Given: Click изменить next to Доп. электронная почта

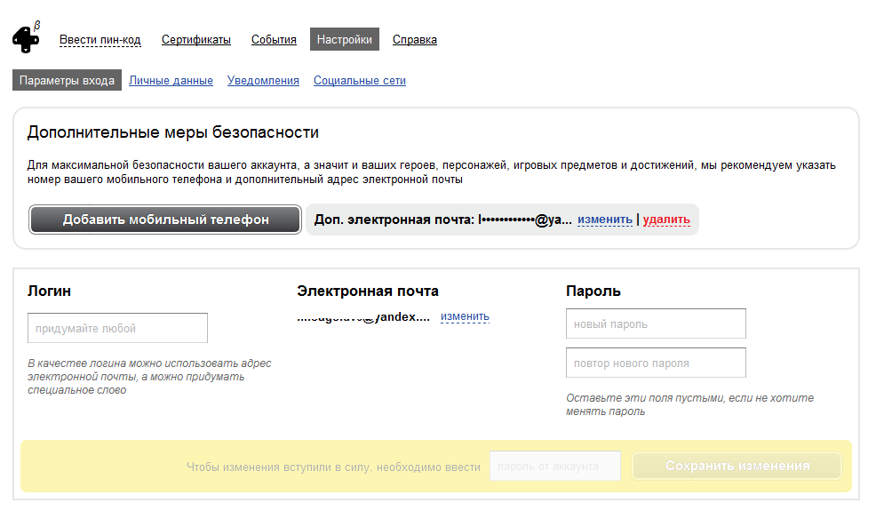Looking at the screenshot, I should click(x=605, y=220).
